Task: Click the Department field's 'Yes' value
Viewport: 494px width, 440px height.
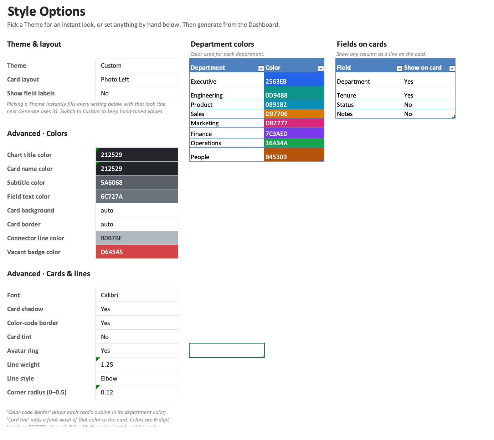Action: pyautogui.click(x=429, y=79)
